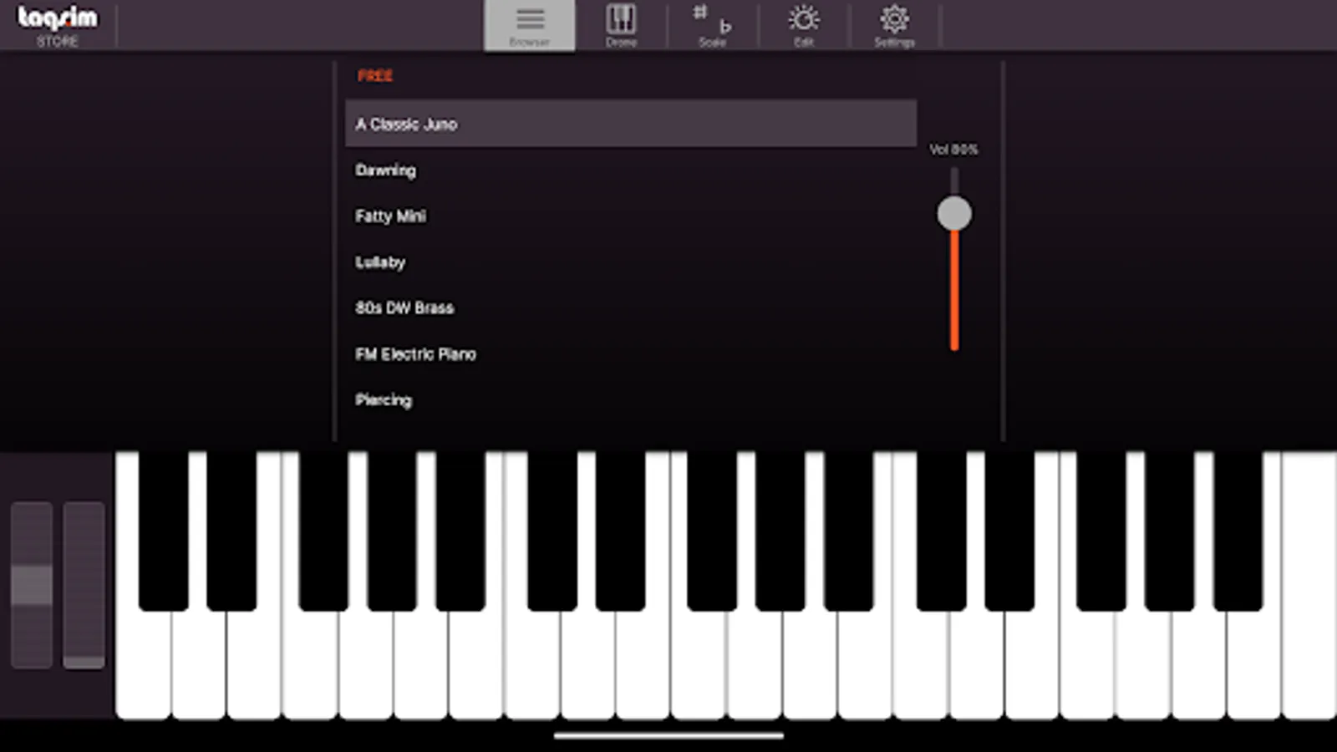Select the FREE category header
The height and width of the screenshot is (752, 1337).
(x=375, y=76)
